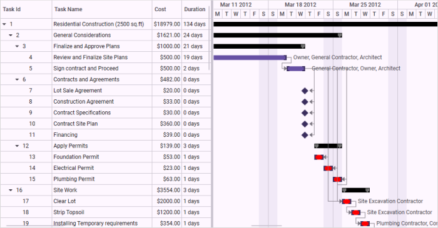Select the 'Financing' task name cell
This screenshot has width=438, height=228.
click(102, 135)
